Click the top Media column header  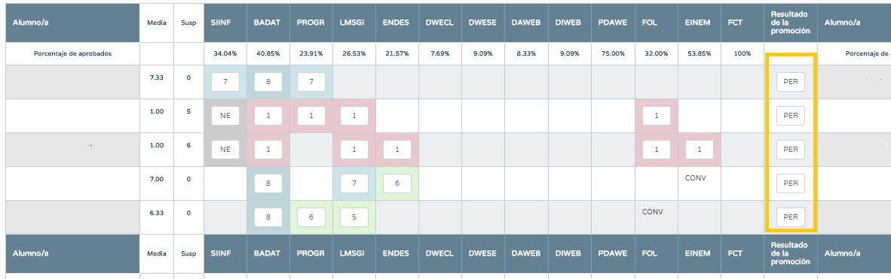point(156,23)
